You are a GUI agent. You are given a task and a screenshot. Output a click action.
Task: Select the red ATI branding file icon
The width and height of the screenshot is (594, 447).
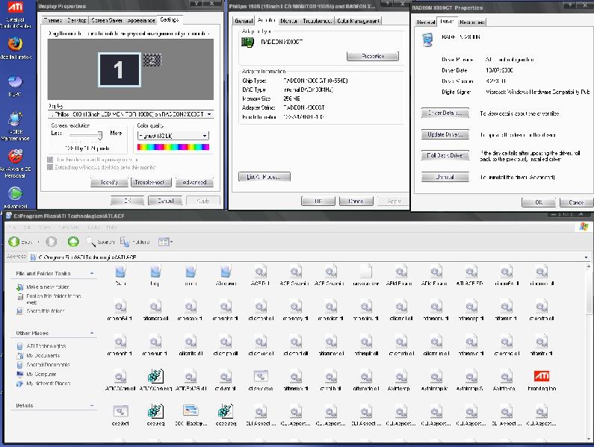tap(541, 376)
